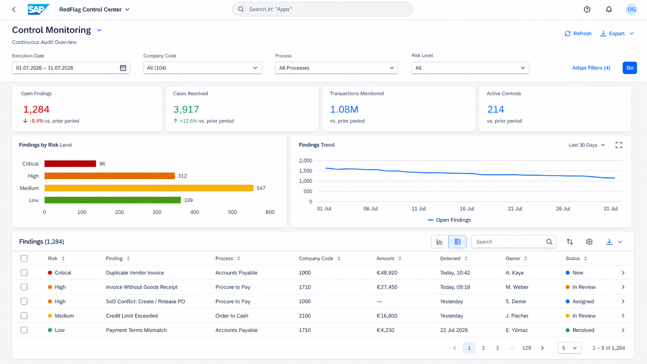Open the Company Code All (104) dropdown
Viewport: 647px width, 364px height.
pos(202,68)
